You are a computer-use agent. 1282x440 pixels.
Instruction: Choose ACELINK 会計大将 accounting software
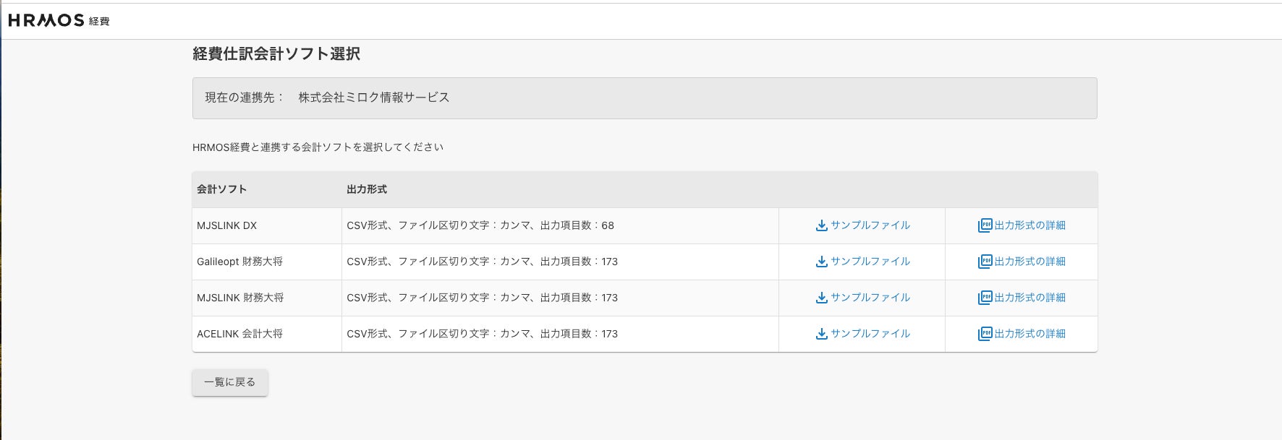click(239, 334)
